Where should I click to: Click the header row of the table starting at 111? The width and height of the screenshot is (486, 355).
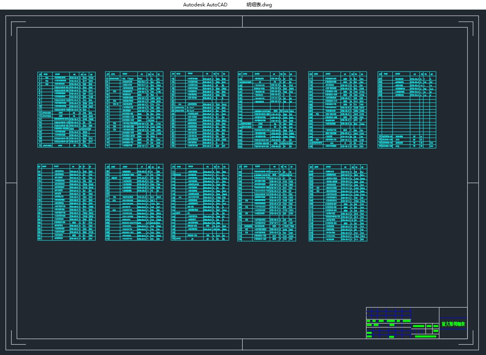200,166
